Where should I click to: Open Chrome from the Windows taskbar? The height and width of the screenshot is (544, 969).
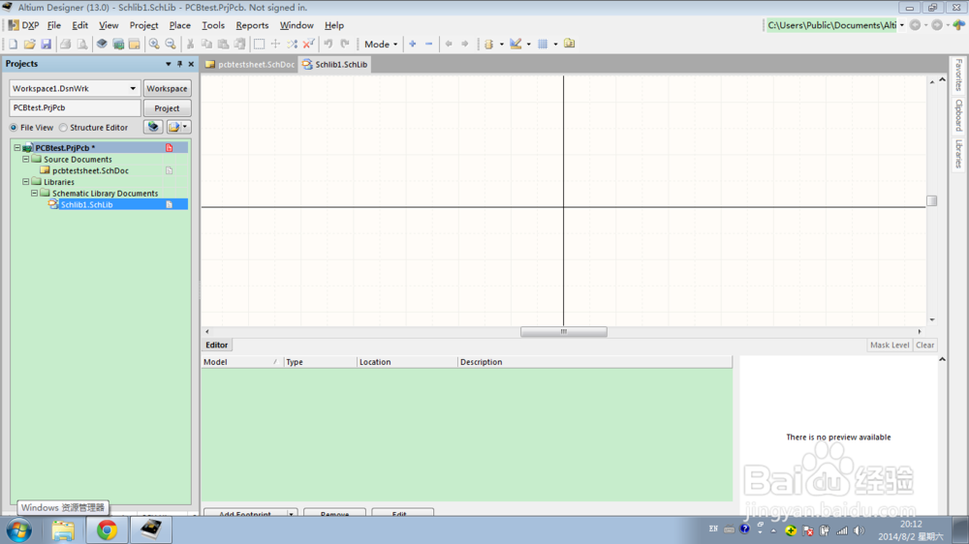[x=107, y=529]
